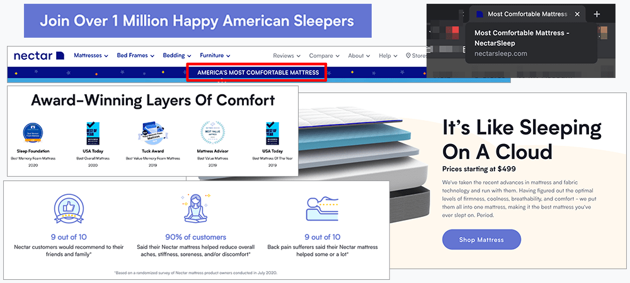Image resolution: width=630 pixels, height=283 pixels.
Task: Click the Join Over 1 Million banner
Action: (x=198, y=21)
